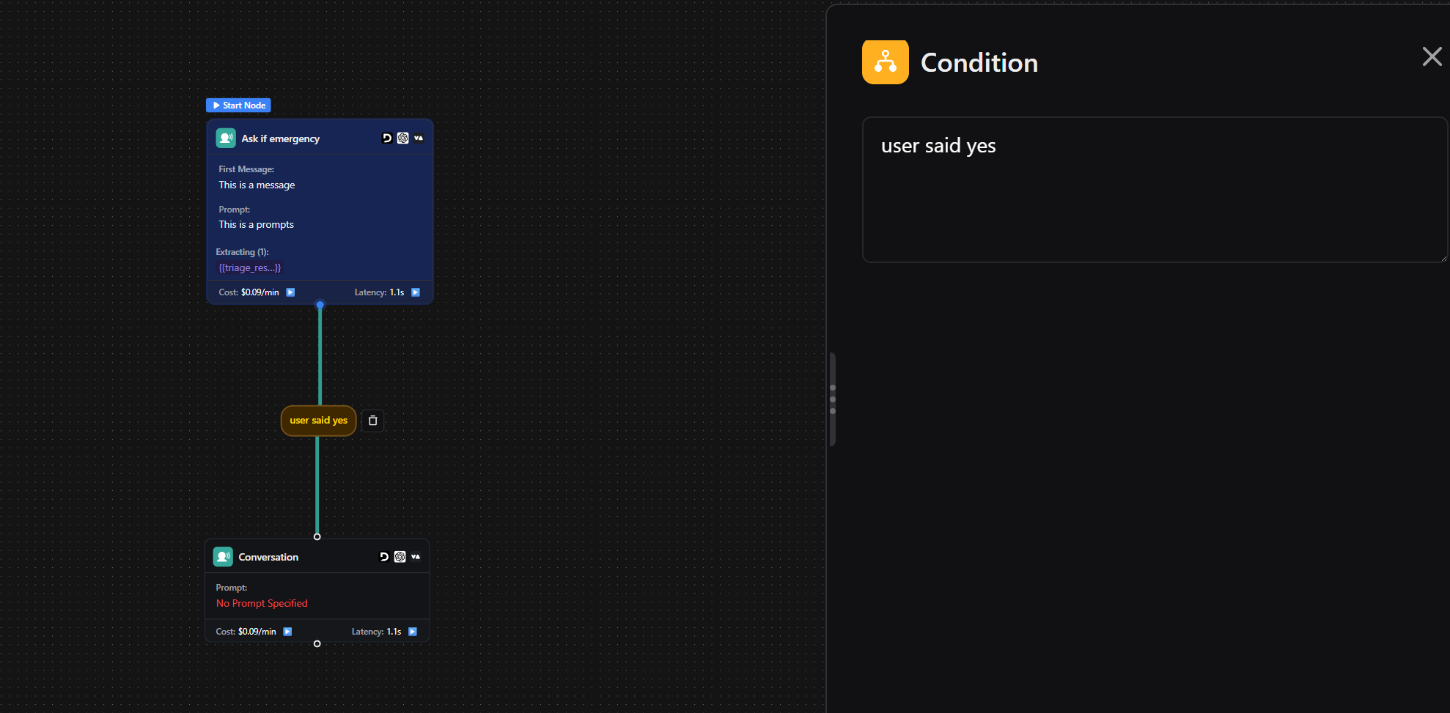The height and width of the screenshot is (713, 1450).
Task: Close the Condition panel
Action: [1431, 57]
